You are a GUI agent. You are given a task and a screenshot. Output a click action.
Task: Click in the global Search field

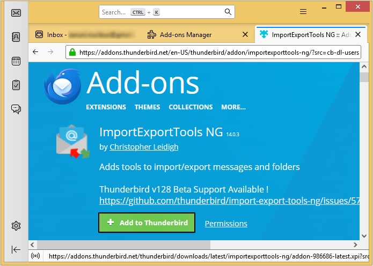[x=167, y=12]
